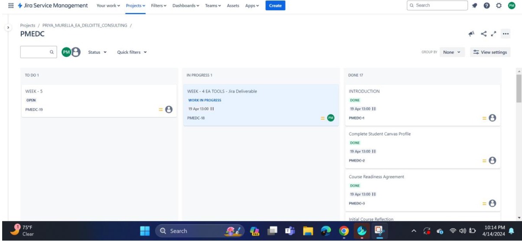Click the blue Create button
This screenshot has width=522, height=241.
(x=275, y=6)
